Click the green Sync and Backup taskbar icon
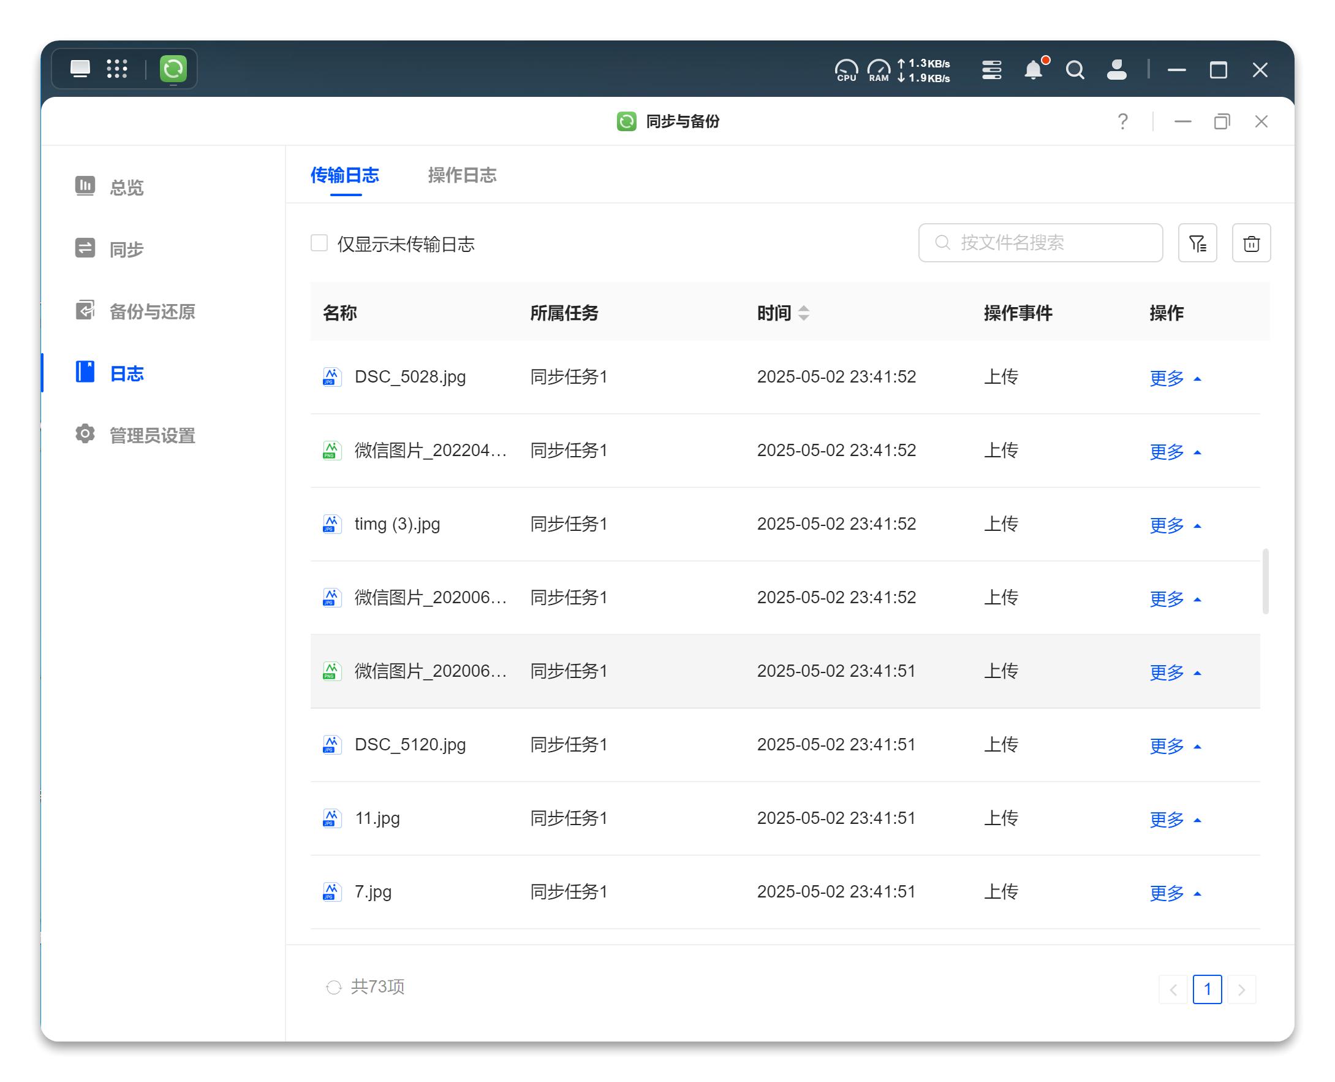 173,69
